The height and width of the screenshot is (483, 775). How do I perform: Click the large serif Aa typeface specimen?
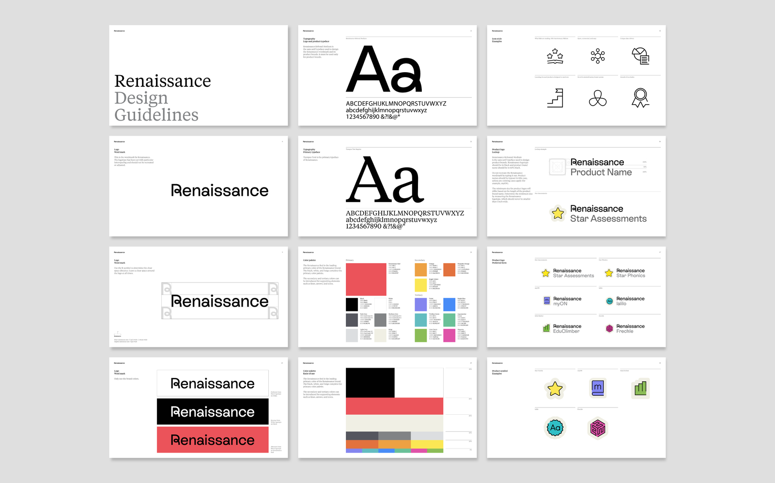click(x=385, y=180)
